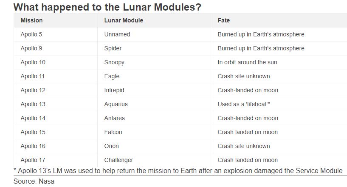This screenshot has width=347, height=187.
Task: Click the 'Used as a lifeboat' fate cell
Action: point(244,104)
